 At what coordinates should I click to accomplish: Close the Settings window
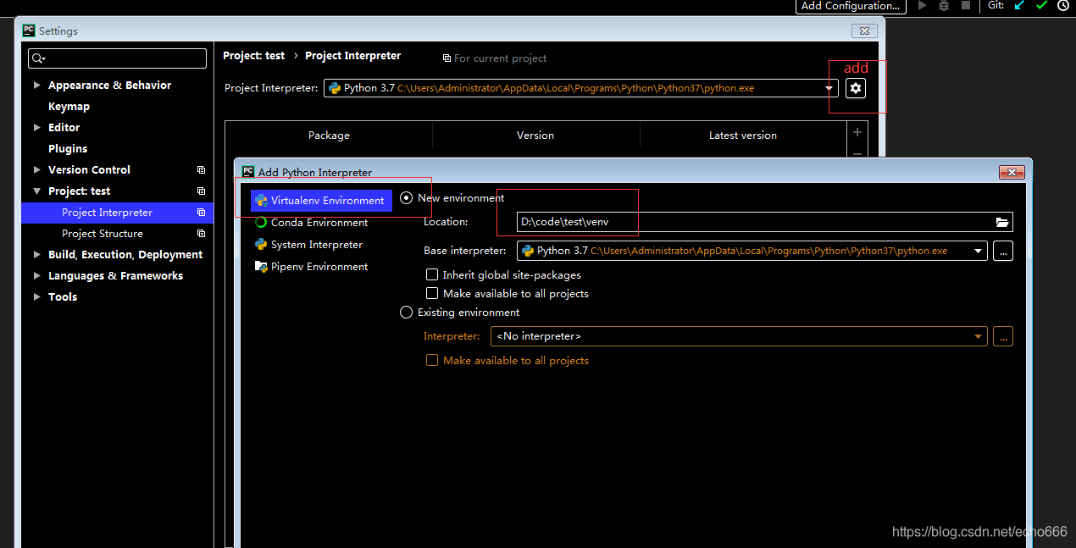[863, 30]
